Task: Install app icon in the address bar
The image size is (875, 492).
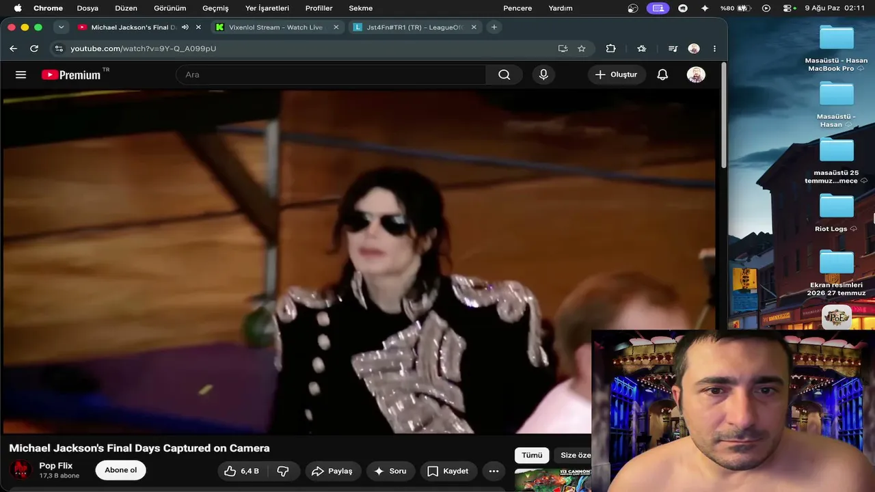Action: 563,49
